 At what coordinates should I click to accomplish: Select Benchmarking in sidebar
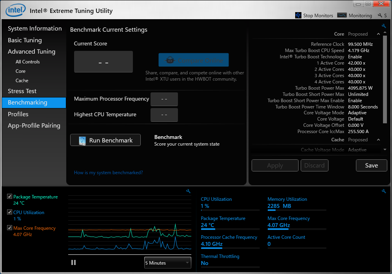[34, 103]
